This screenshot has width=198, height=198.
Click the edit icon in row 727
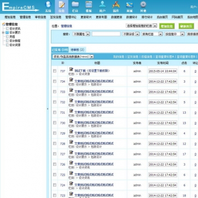click(x=71, y=153)
